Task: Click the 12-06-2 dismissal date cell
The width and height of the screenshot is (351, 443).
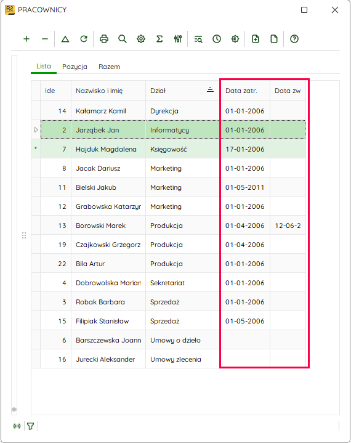Action: click(x=288, y=226)
